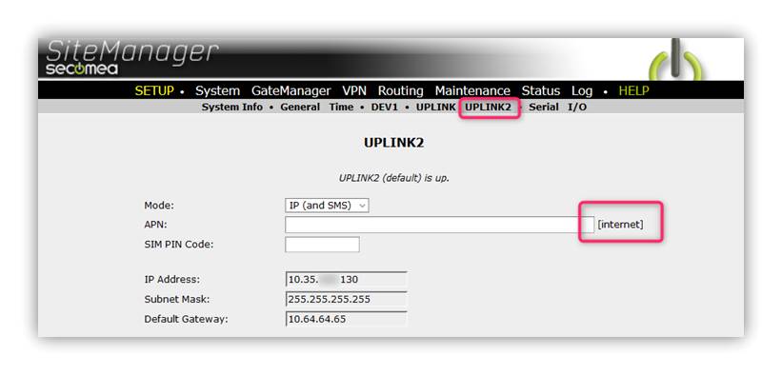Open the VPN menu
782x375 pixels.
coord(354,90)
